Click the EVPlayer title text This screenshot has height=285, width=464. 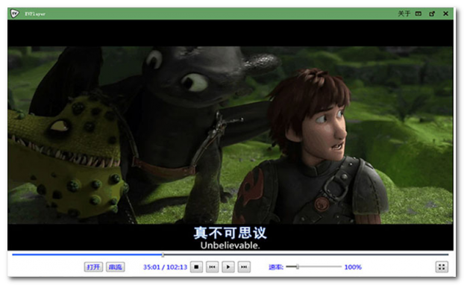tap(35, 14)
